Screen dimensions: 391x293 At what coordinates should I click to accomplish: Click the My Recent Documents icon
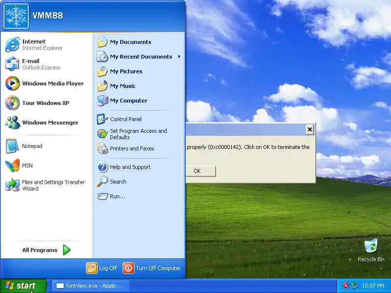pyautogui.click(x=102, y=57)
